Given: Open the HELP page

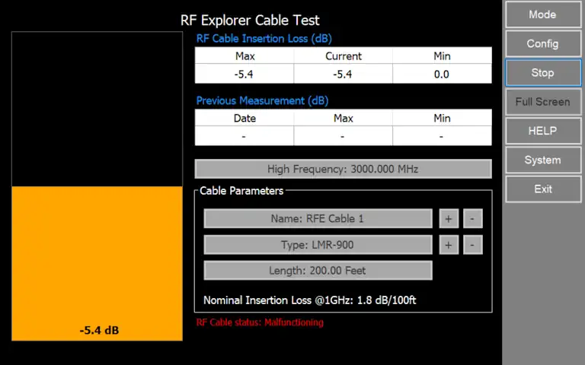Looking at the screenshot, I should click(542, 131).
